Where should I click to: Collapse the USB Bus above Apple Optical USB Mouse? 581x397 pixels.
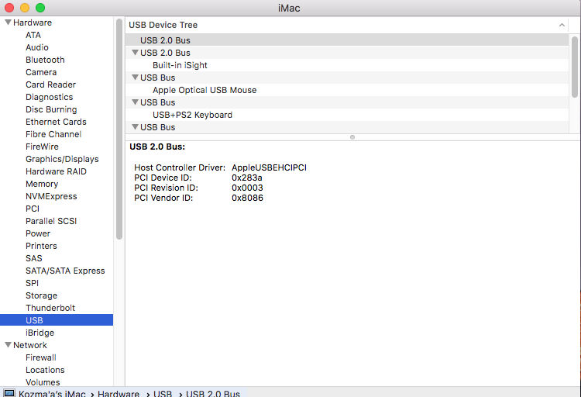[x=136, y=78]
